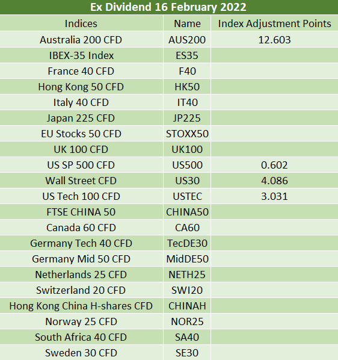Viewport: 338px width, 360px height.
Task: Click the empty adjustment cell for SA40
Action: 274,337
